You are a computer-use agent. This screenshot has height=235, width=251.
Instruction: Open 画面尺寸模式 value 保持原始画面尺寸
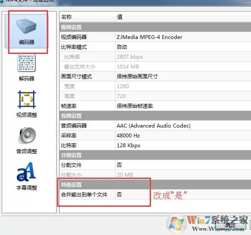point(183,77)
